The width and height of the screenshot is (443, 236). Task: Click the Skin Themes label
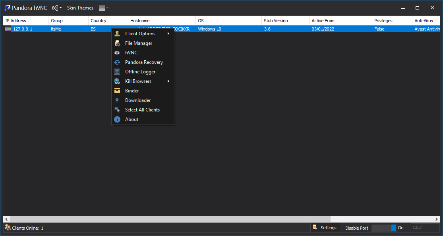(x=80, y=8)
